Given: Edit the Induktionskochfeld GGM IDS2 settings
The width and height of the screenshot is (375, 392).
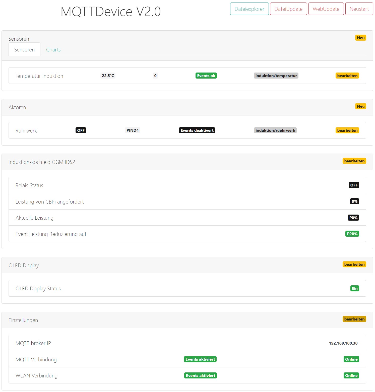Looking at the screenshot, I should 354,161.
